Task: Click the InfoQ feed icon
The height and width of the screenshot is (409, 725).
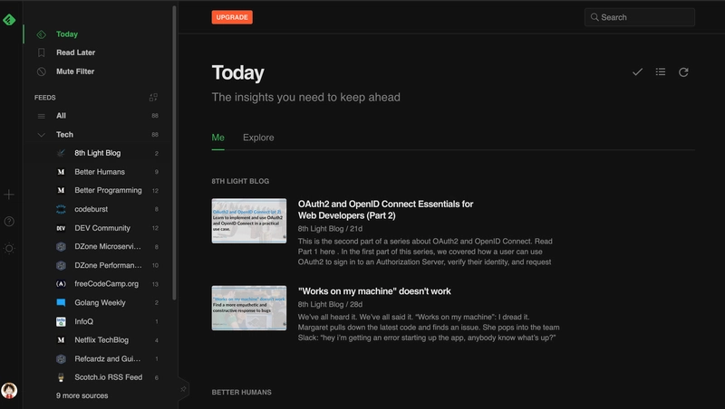Action: (x=61, y=322)
